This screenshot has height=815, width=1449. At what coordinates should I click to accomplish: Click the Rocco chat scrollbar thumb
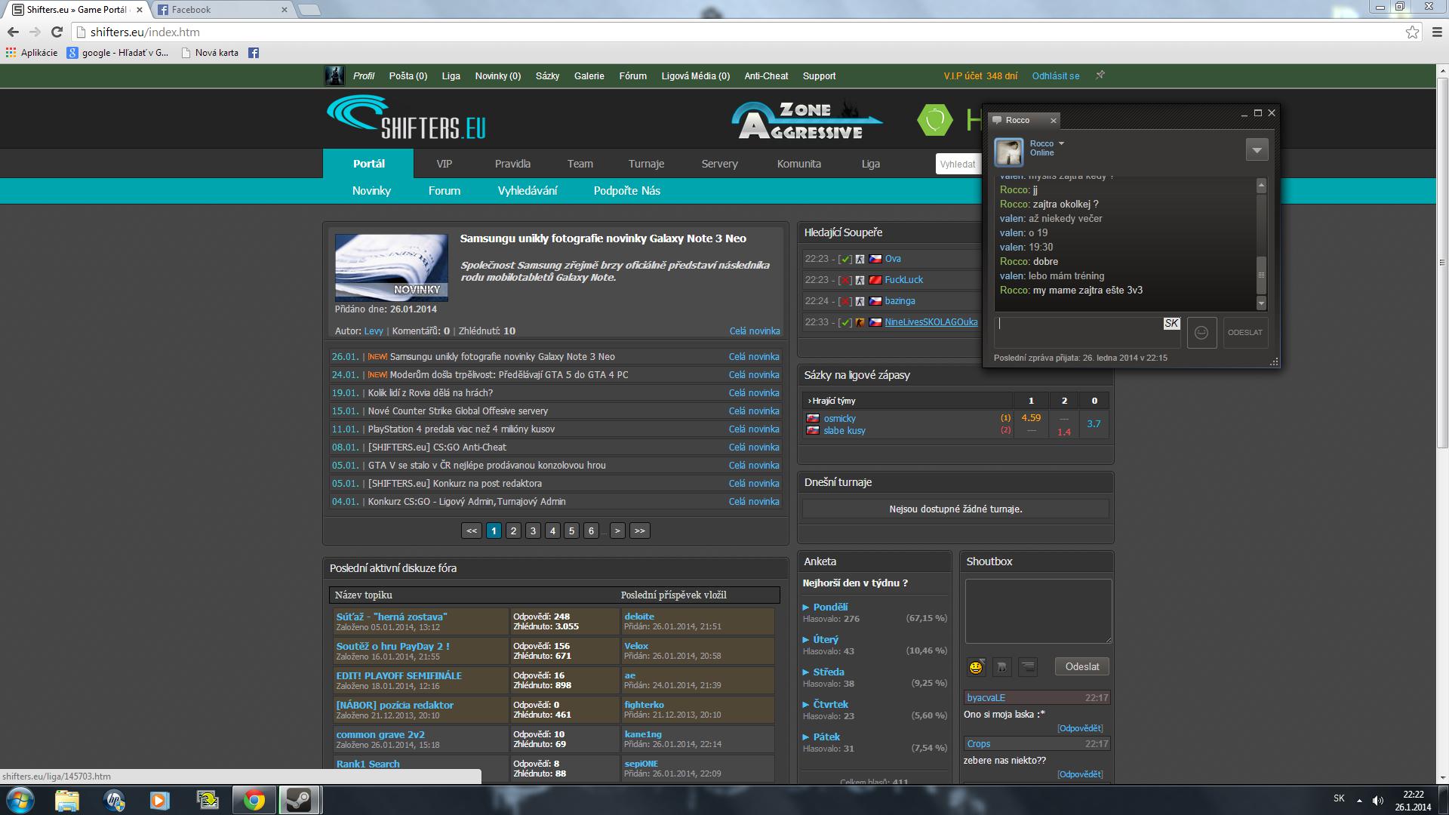click(x=1260, y=275)
